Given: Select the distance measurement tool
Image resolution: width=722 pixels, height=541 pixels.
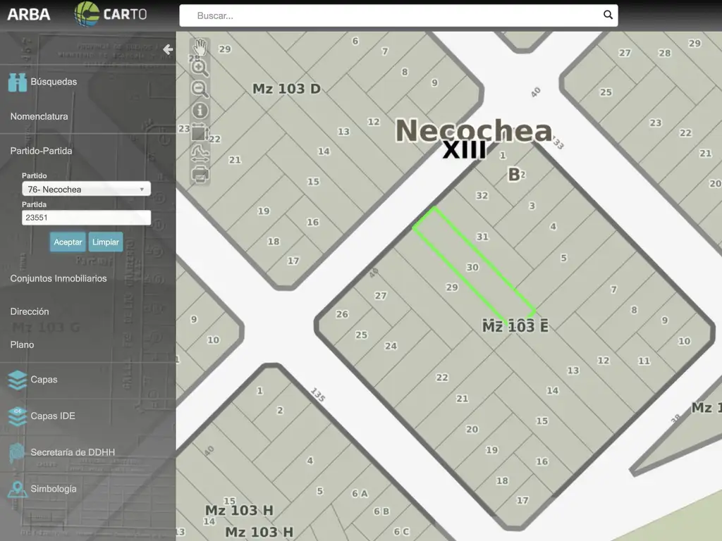Looking at the screenshot, I should pyautogui.click(x=200, y=154).
